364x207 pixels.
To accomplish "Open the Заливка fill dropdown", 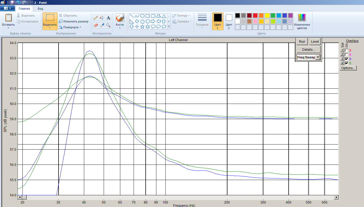I will pyautogui.click(x=182, y=21).
